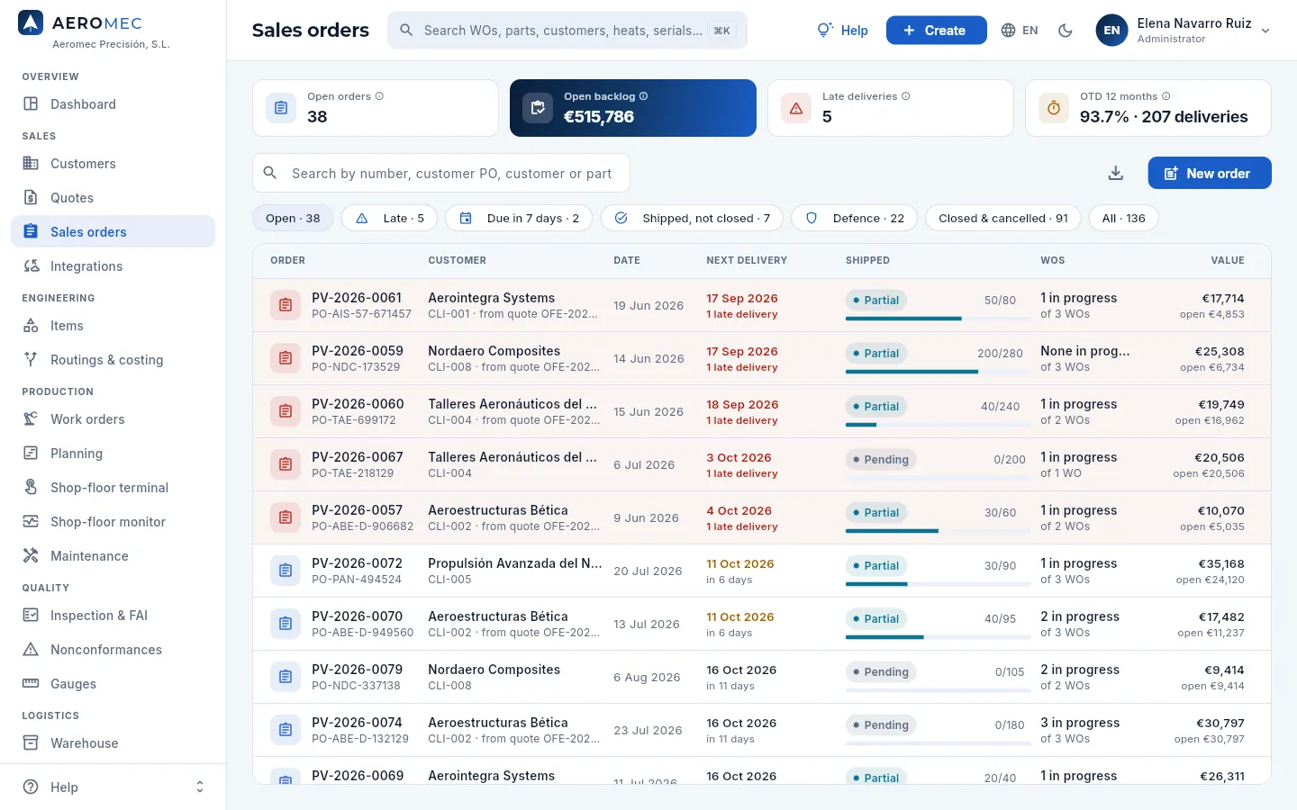Select the Open · 38 filter
Screen dimensions: 1297x810
pyautogui.click(x=293, y=218)
